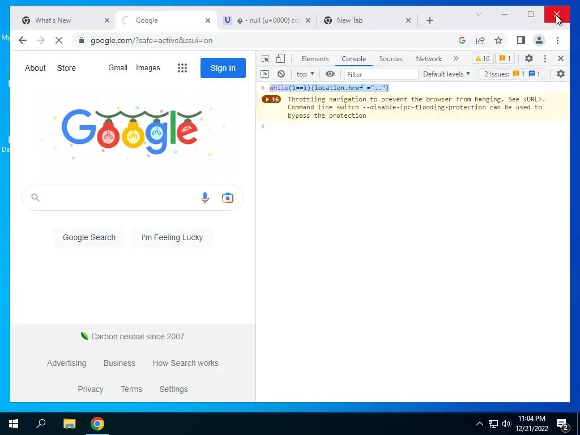
Task: Click the lock site info icon
Action: (x=82, y=40)
